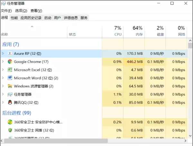The height and width of the screenshot is (146, 193).
Task: Switch to the 性能 tab
Action: click(14, 18)
